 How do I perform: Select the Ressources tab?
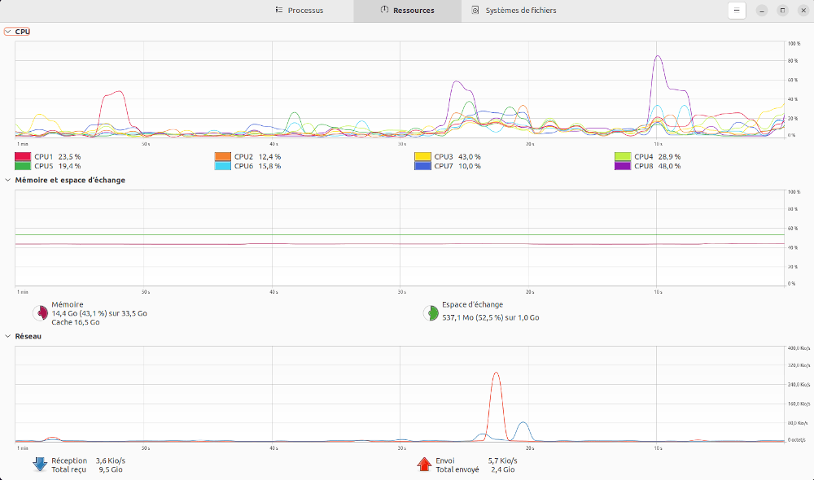407,11
